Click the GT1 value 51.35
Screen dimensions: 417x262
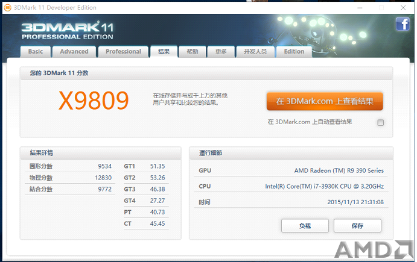click(158, 166)
